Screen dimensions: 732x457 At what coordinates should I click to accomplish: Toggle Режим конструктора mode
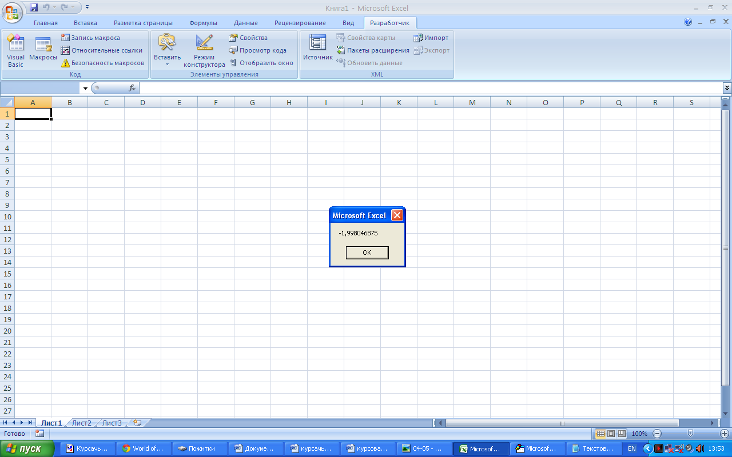point(204,51)
